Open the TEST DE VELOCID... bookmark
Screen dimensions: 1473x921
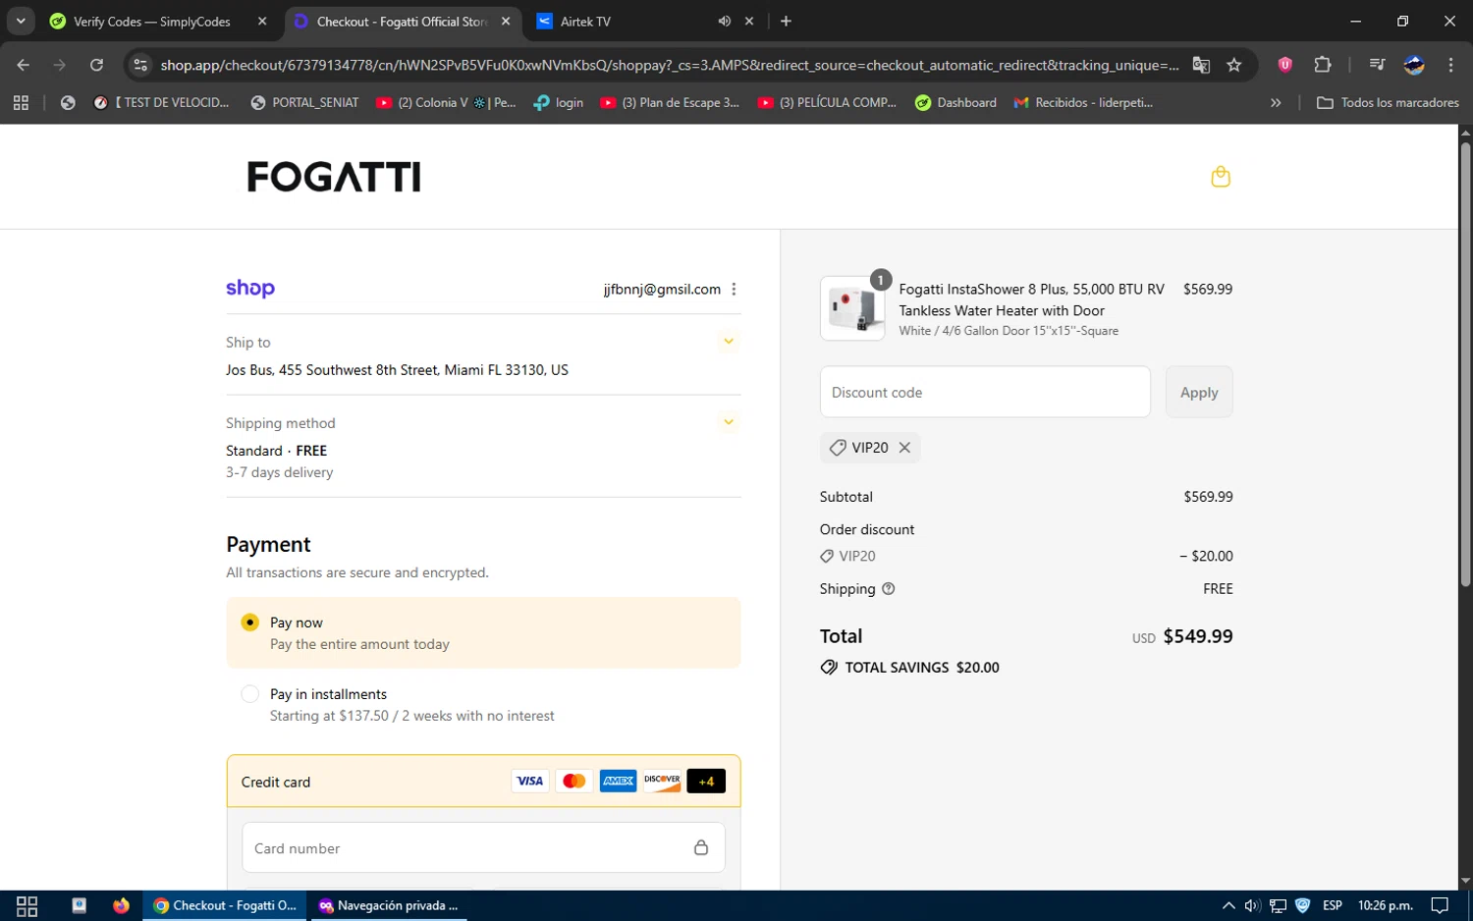coord(161,102)
